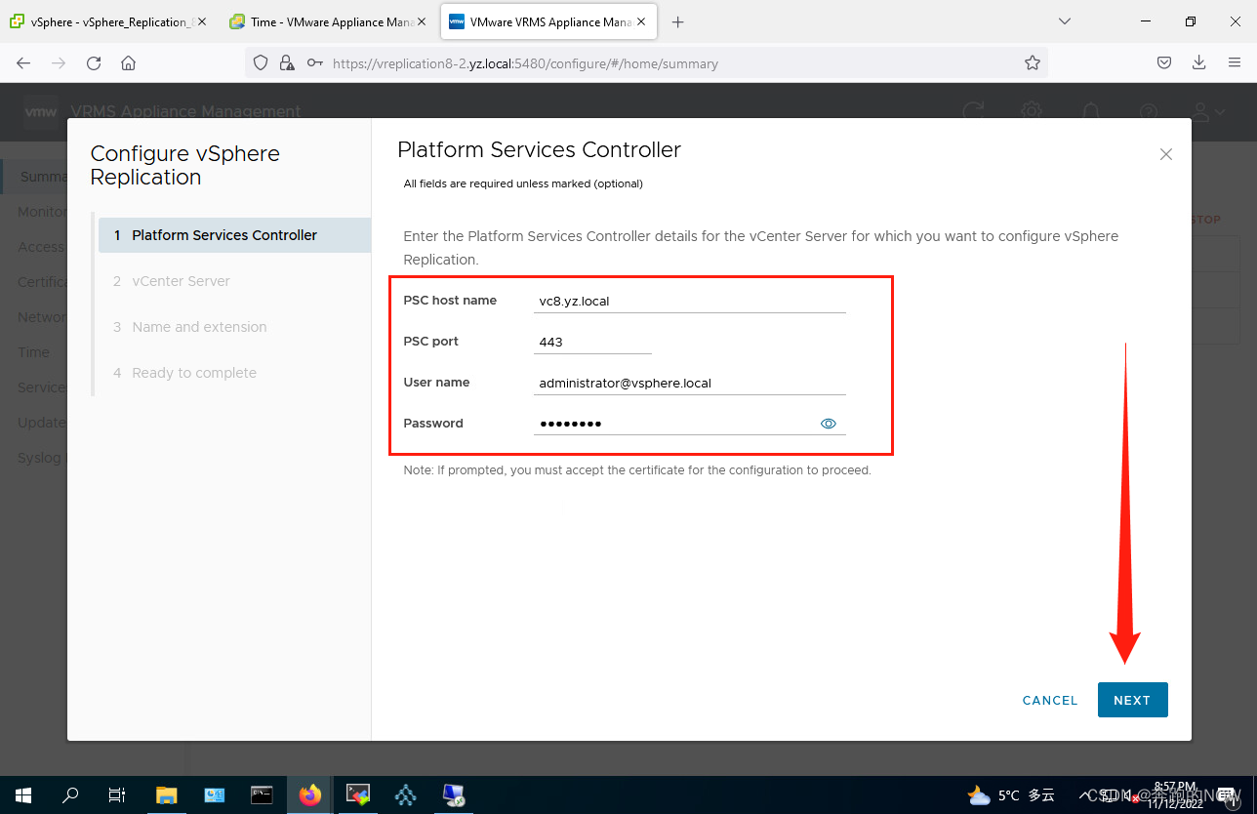
Task: Open Windows taskbar search
Action: [70, 794]
